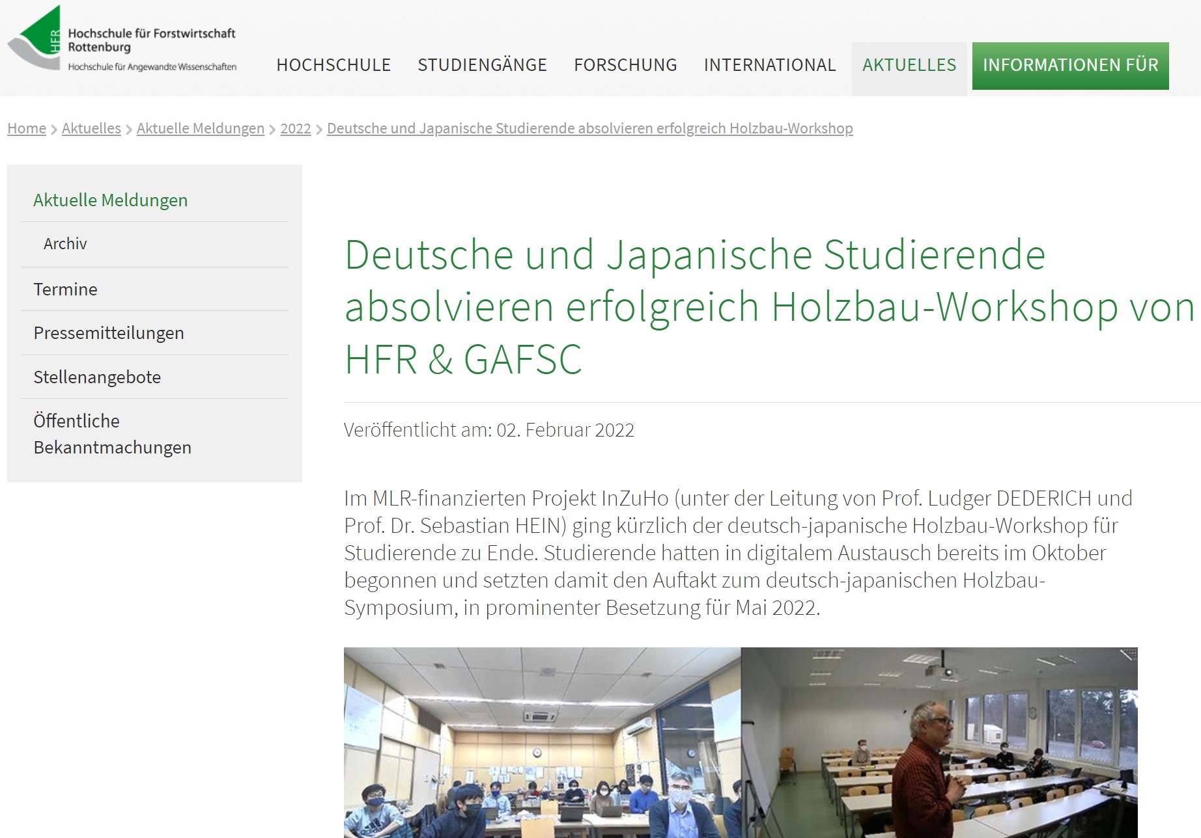Viewport: 1201px width, 838px height.
Task: Click the Holzbau-Workshop breadcrumb link
Action: coord(590,128)
